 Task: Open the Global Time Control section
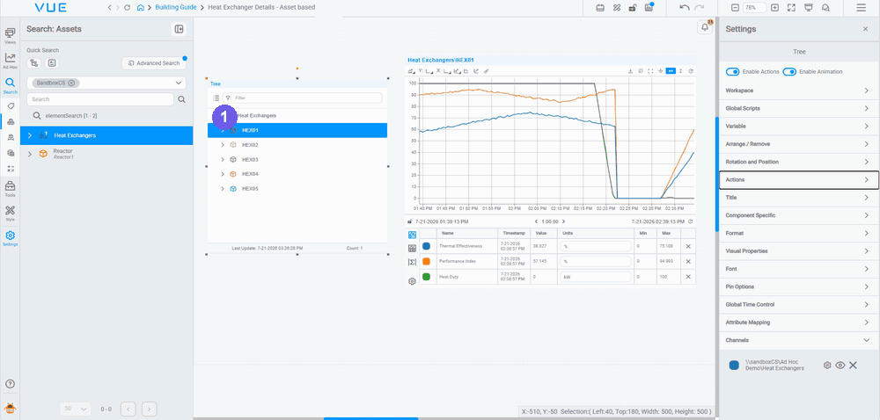[799, 305]
